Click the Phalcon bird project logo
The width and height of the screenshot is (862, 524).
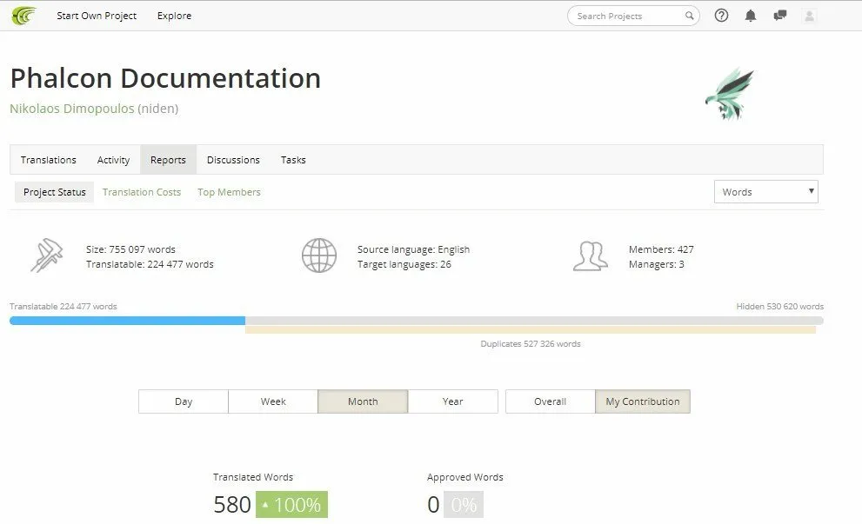730,94
